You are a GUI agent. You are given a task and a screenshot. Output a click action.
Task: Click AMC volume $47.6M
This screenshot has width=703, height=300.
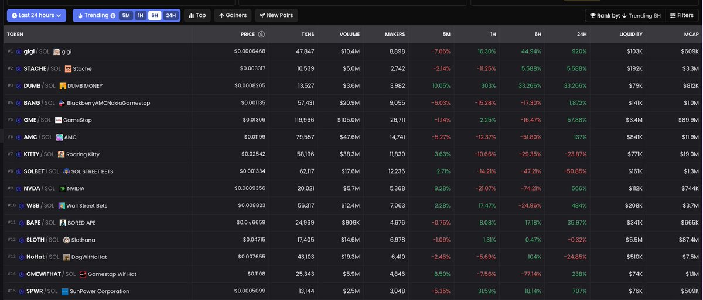(x=350, y=137)
